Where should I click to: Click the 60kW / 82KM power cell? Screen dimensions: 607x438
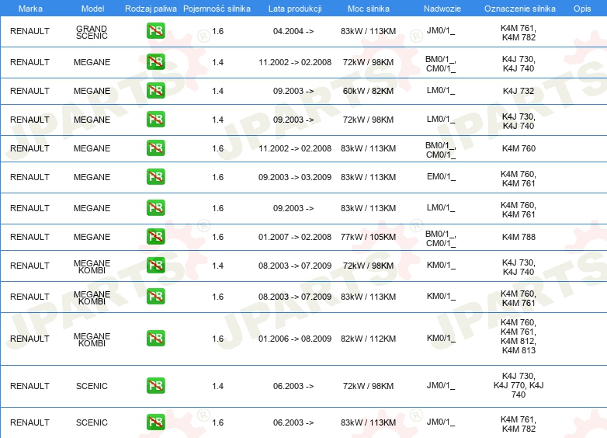368,91
